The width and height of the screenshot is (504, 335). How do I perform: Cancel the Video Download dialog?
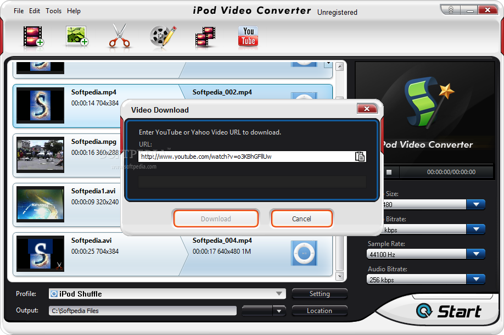pyautogui.click(x=301, y=219)
